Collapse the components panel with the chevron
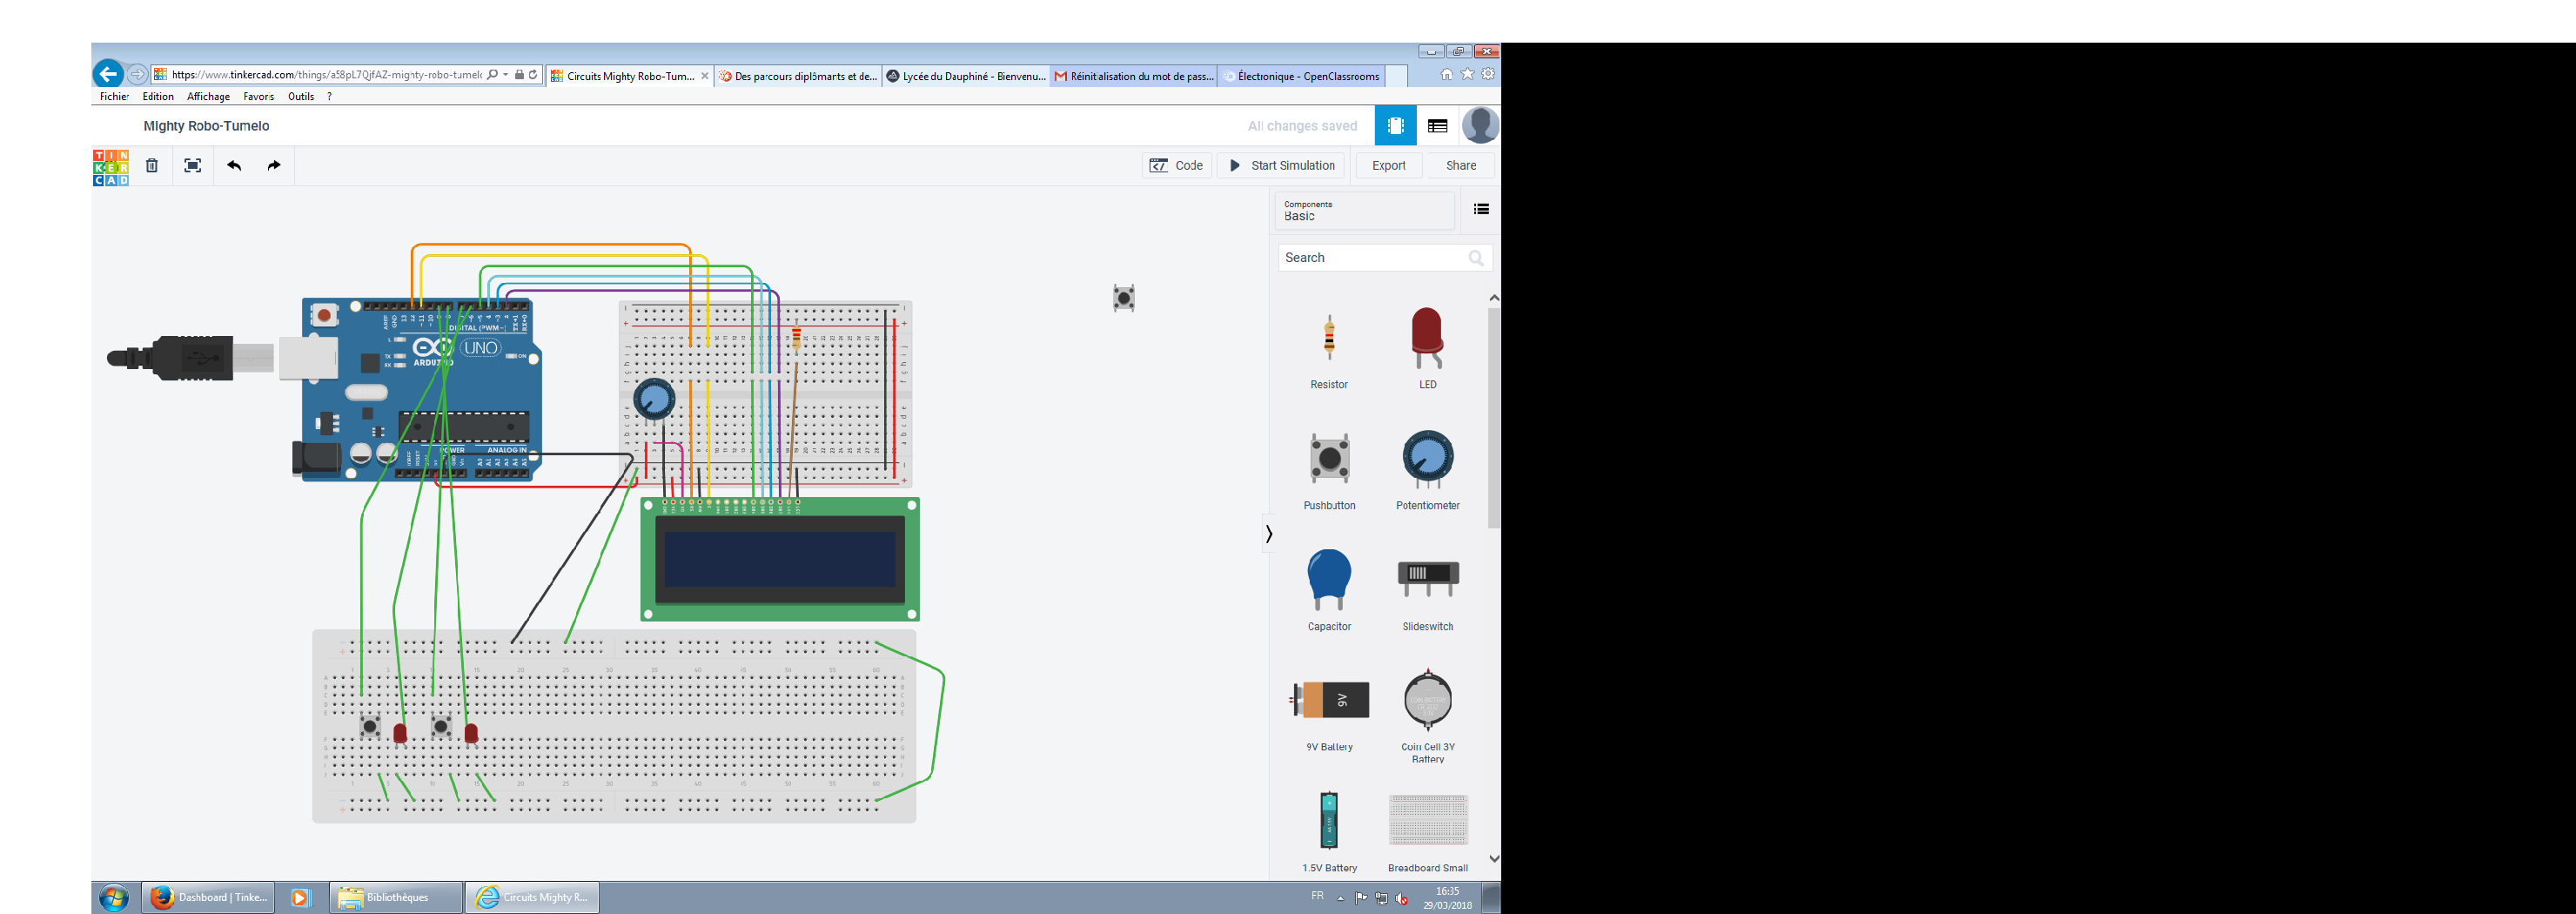This screenshot has height=914, width=2576. [1268, 533]
